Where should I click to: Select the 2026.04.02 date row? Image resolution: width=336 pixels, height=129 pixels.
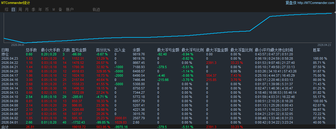point(10,118)
